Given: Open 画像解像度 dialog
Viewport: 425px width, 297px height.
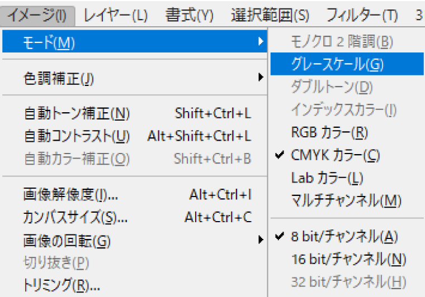Looking at the screenshot, I should click(134, 195).
